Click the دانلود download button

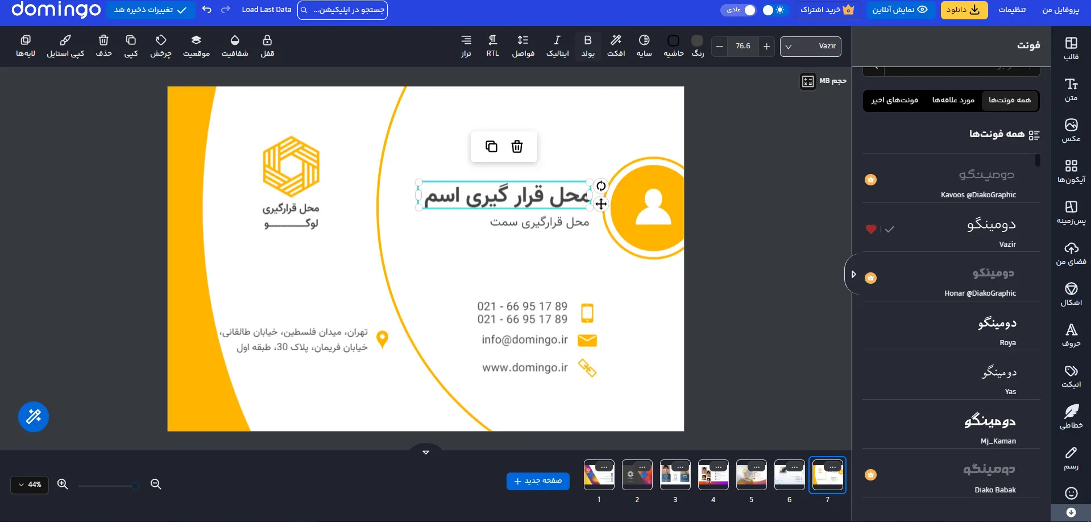[964, 10]
